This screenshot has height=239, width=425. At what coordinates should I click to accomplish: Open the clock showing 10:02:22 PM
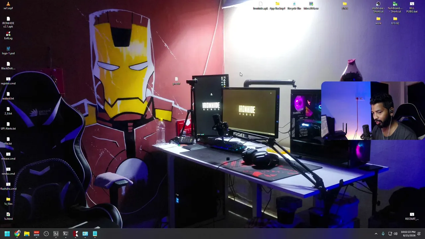408,234
